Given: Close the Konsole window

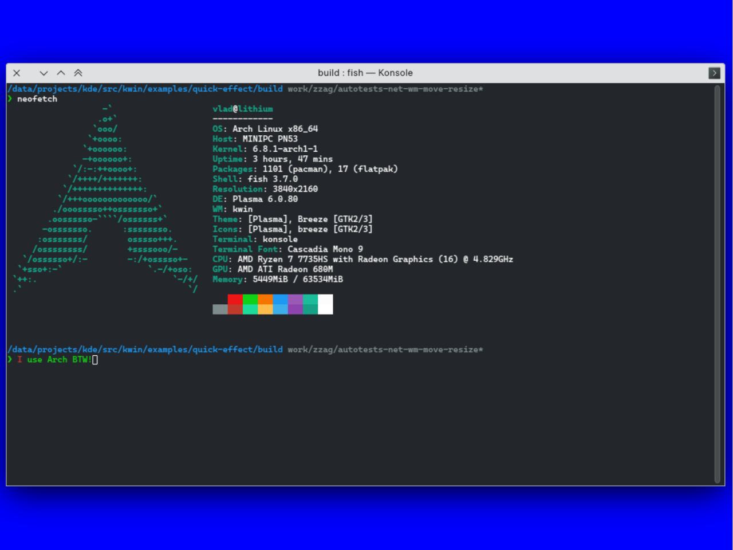Looking at the screenshot, I should 17,73.
